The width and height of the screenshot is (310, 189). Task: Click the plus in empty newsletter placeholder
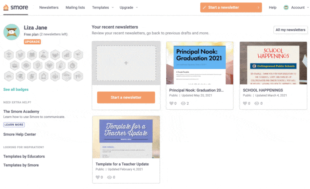pyautogui.click(x=126, y=63)
